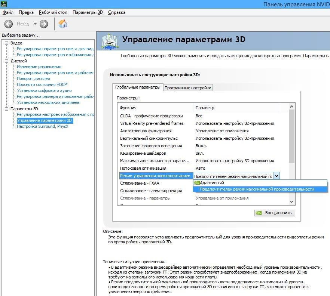Click value Выкл. for Затенение фонового освещения
This screenshot has height=296, width=330.
click(x=201, y=146)
